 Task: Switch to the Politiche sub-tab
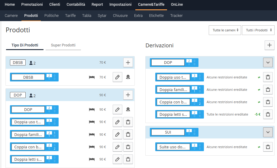(x=51, y=15)
